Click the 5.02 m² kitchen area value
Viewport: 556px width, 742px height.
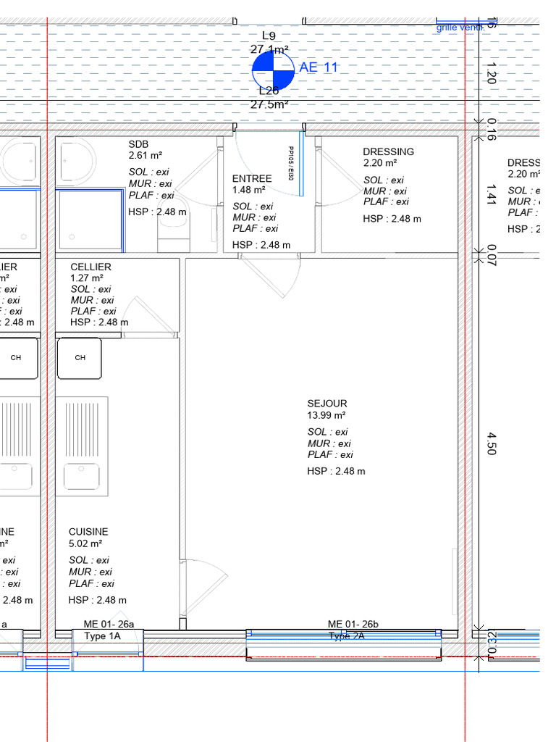coord(85,543)
